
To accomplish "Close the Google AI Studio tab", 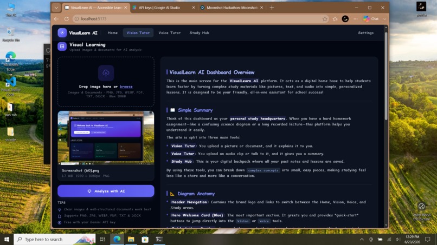I will point(194,8).
